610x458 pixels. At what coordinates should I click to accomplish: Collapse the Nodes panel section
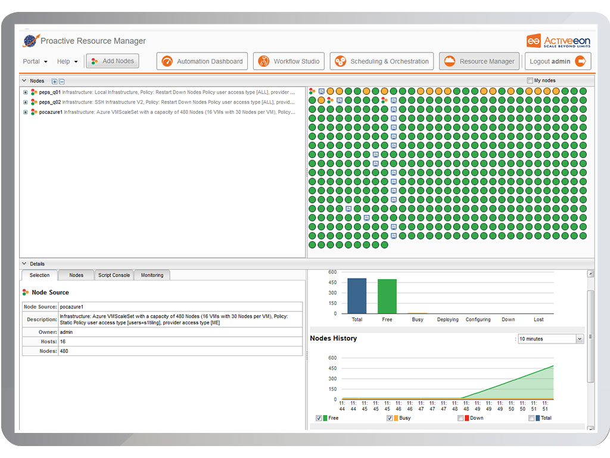24,81
